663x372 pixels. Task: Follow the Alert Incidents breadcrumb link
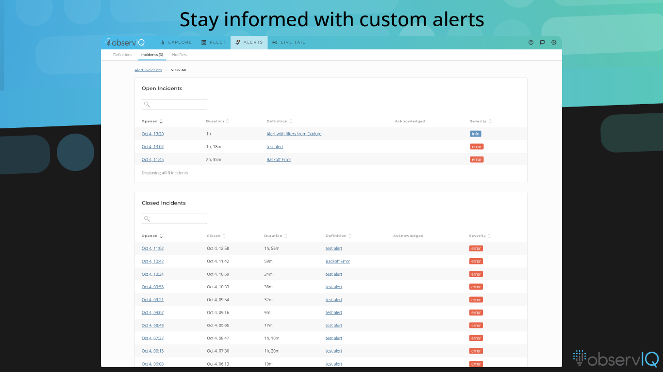pyautogui.click(x=148, y=70)
